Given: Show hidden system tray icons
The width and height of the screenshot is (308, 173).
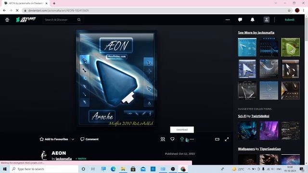Looking at the screenshot, I should [x=249, y=169].
